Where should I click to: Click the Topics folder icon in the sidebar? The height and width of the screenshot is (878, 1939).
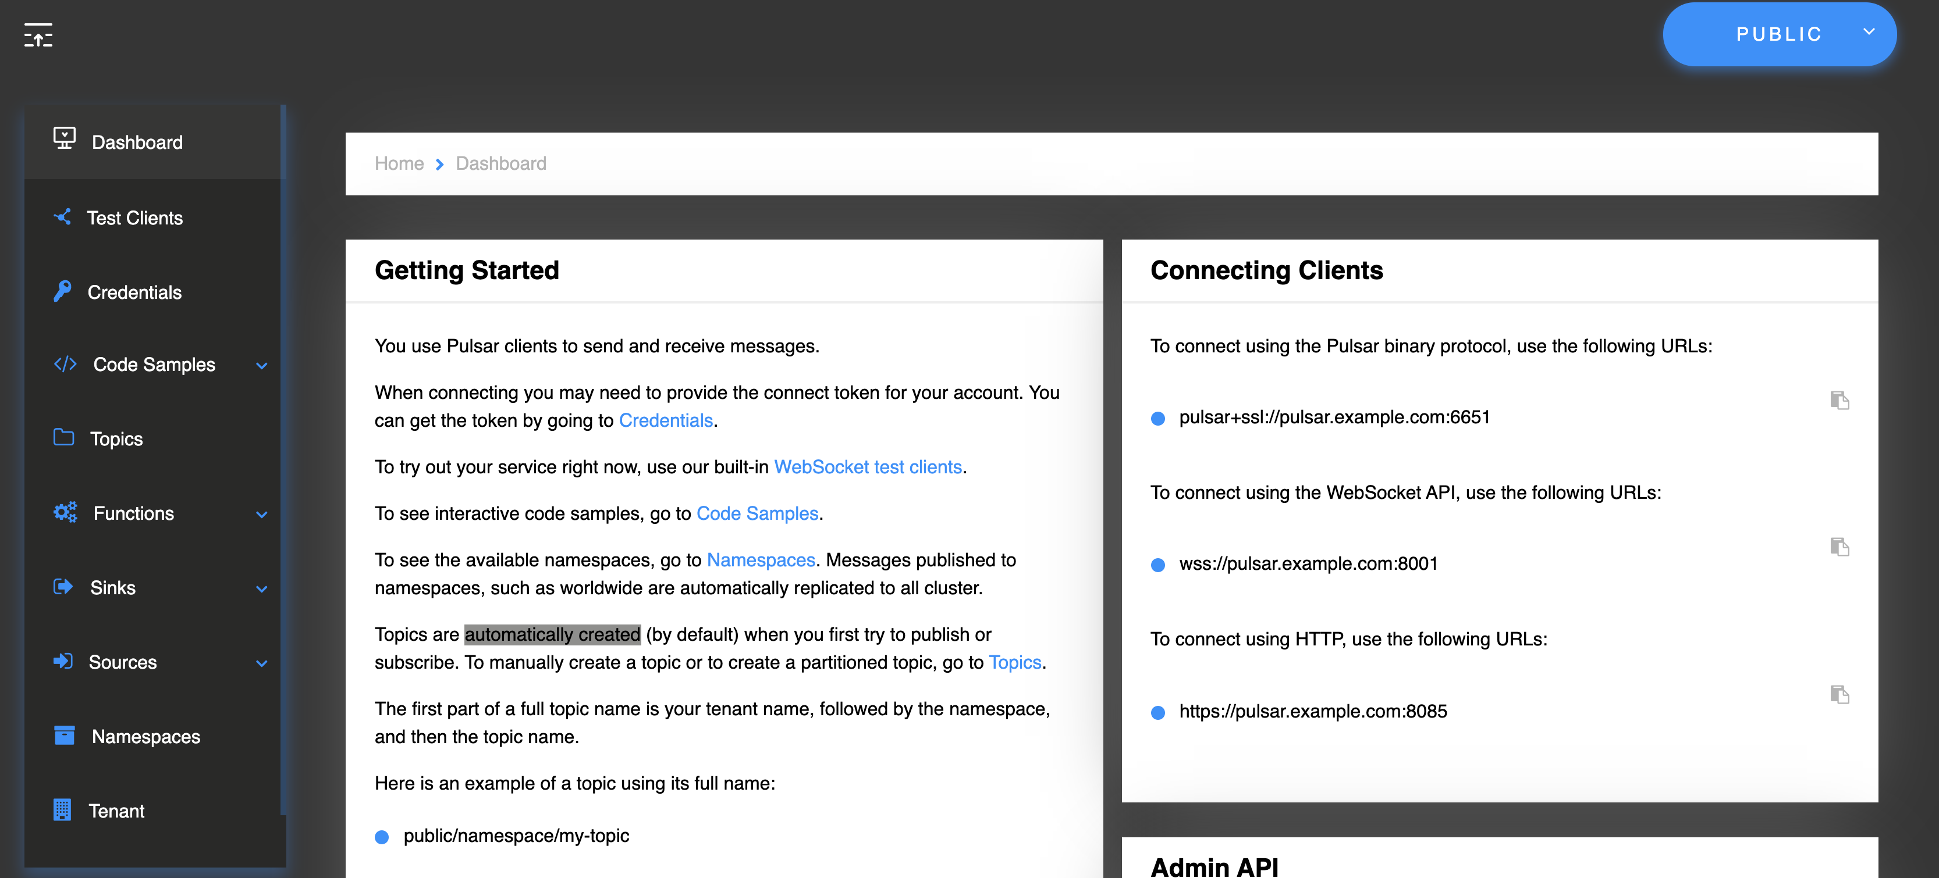(x=64, y=437)
